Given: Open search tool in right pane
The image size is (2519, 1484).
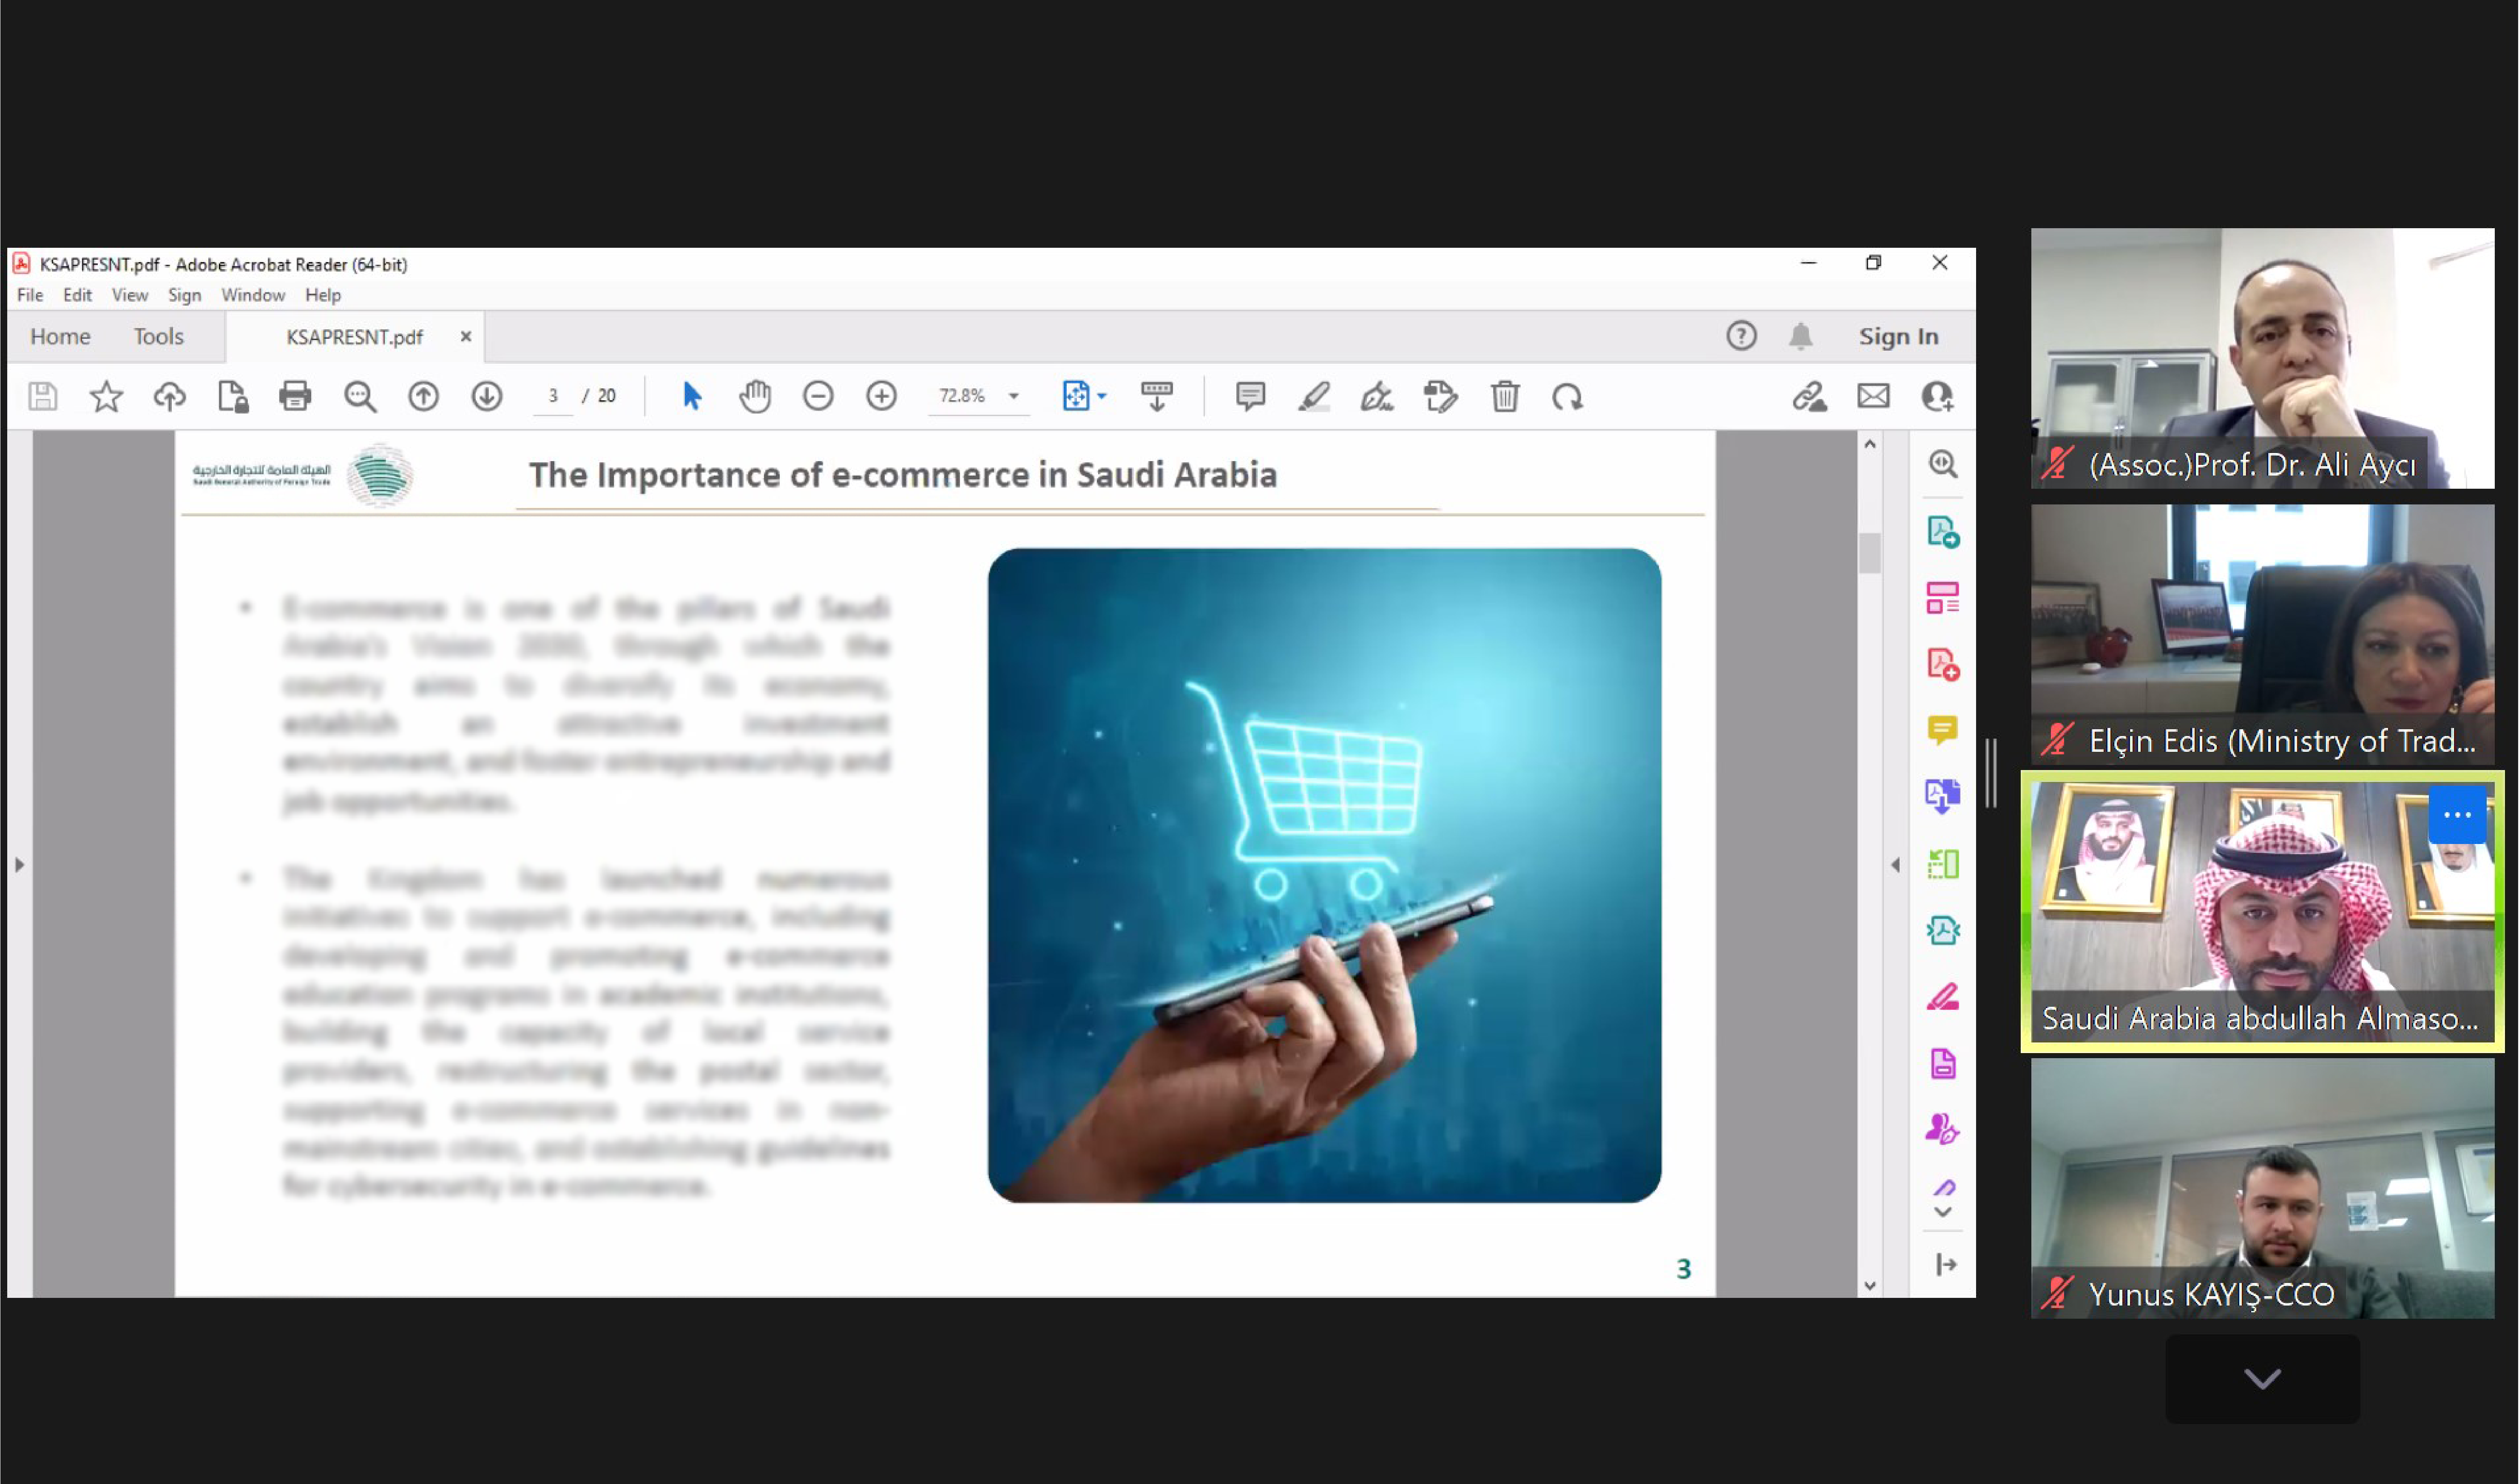Looking at the screenshot, I should pos(1943,464).
